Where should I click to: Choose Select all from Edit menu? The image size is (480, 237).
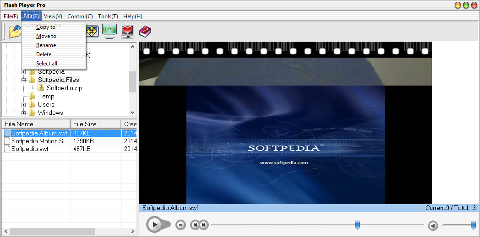tap(54, 64)
